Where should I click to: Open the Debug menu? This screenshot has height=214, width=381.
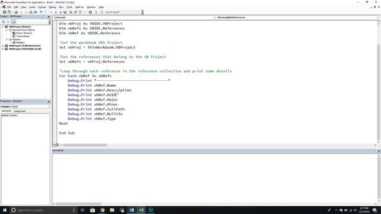[x=52, y=7]
